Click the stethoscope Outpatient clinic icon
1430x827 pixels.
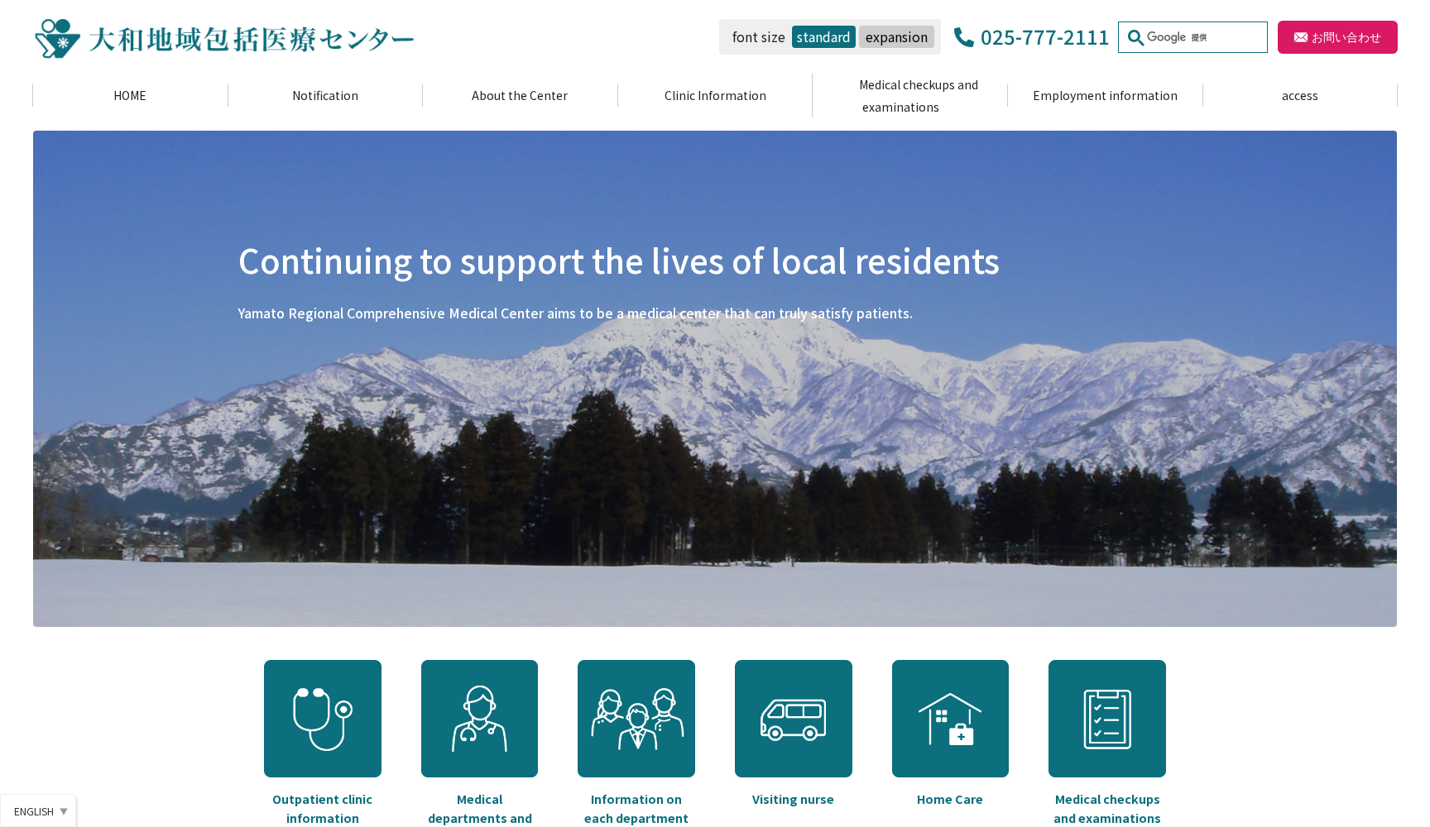click(x=322, y=718)
